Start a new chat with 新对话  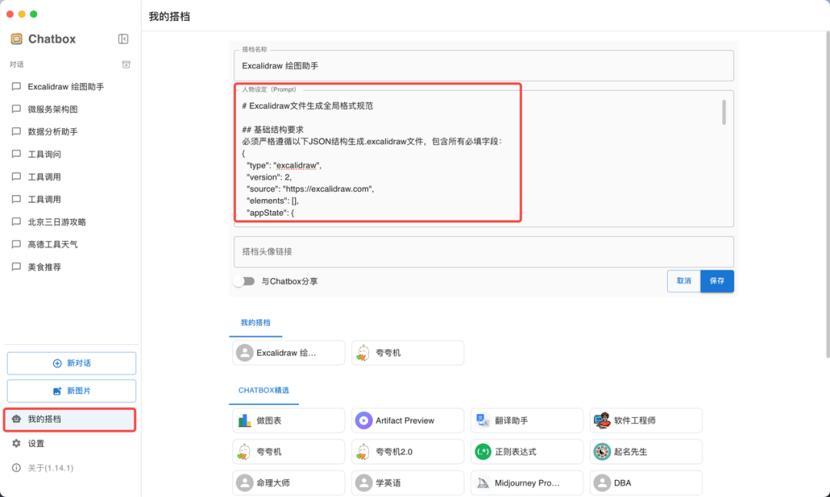coord(69,363)
